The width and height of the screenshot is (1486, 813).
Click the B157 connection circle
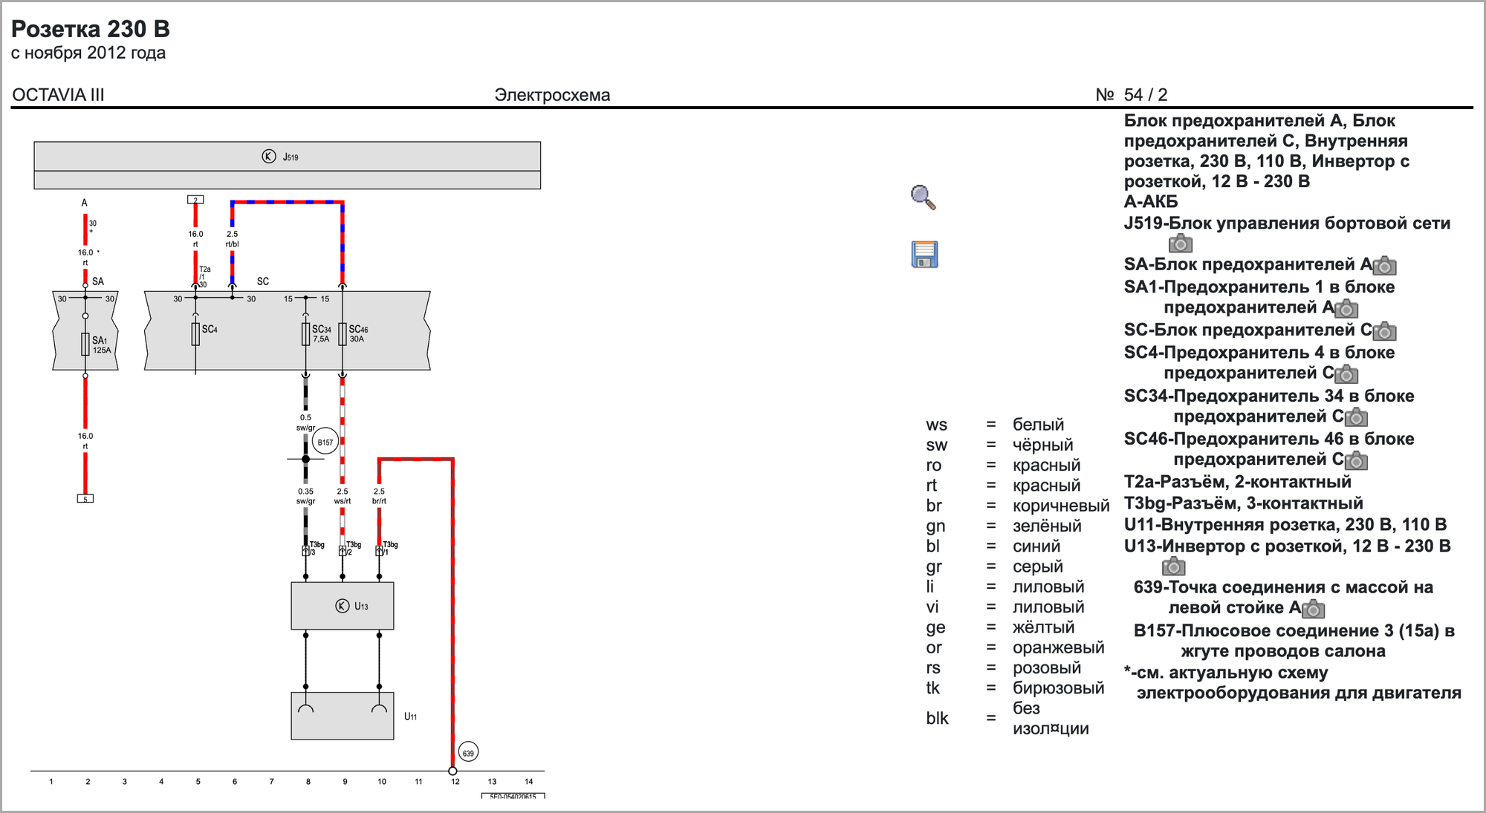coord(325,442)
